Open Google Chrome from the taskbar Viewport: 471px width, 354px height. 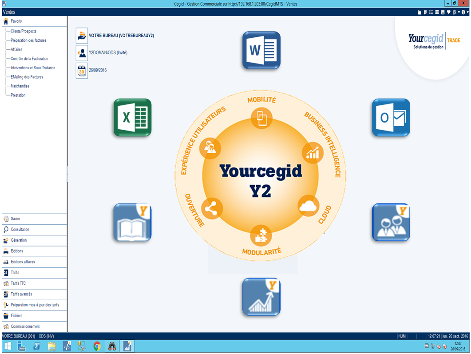click(97, 346)
